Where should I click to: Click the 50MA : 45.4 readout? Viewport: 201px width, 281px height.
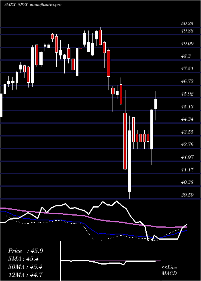(25, 267)
